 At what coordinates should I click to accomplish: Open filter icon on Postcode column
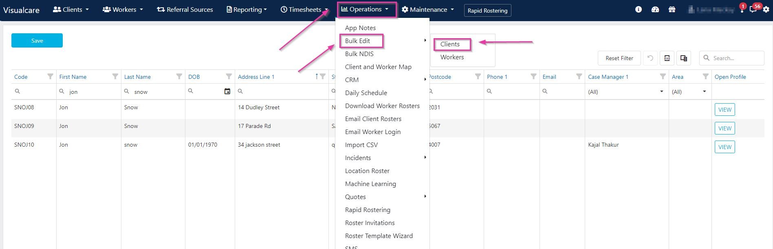click(x=478, y=76)
